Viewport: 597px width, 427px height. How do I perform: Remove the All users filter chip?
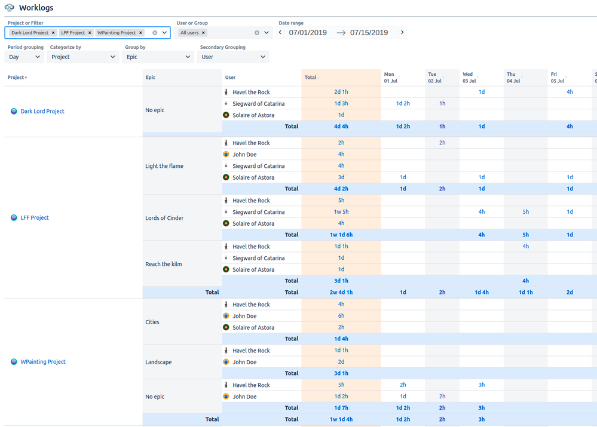click(x=203, y=32)
